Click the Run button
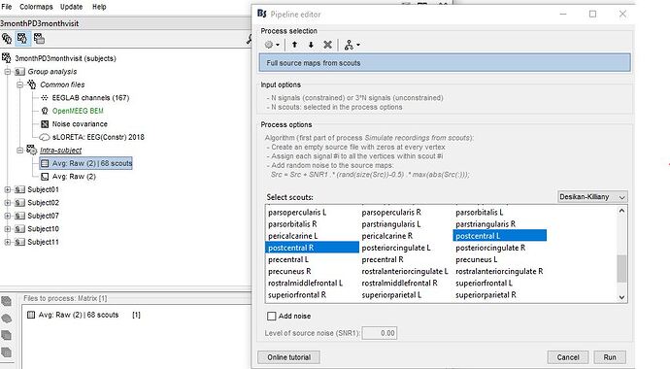 [x=610, y=357]
